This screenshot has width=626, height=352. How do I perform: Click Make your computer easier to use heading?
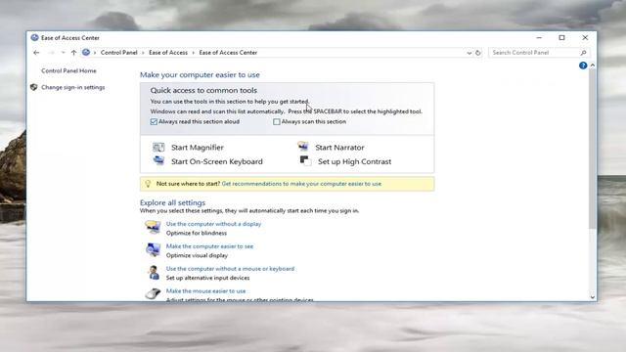tap(200, 74)
